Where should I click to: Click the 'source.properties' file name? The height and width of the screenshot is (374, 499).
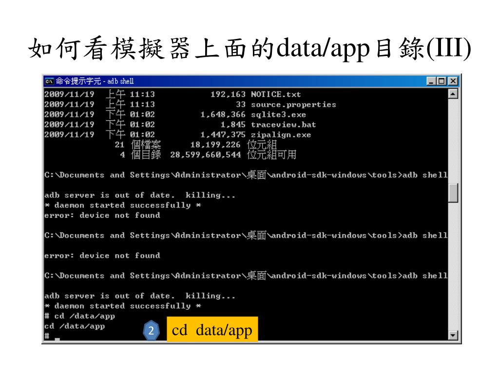tap(293, 105)
